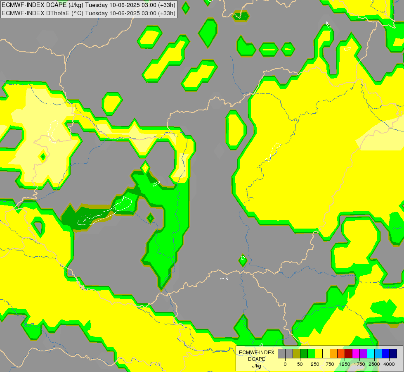The height and width of the screenshot is (372, 404).
Task: Click the legend value 0
Action: click(x=285, y=364)
